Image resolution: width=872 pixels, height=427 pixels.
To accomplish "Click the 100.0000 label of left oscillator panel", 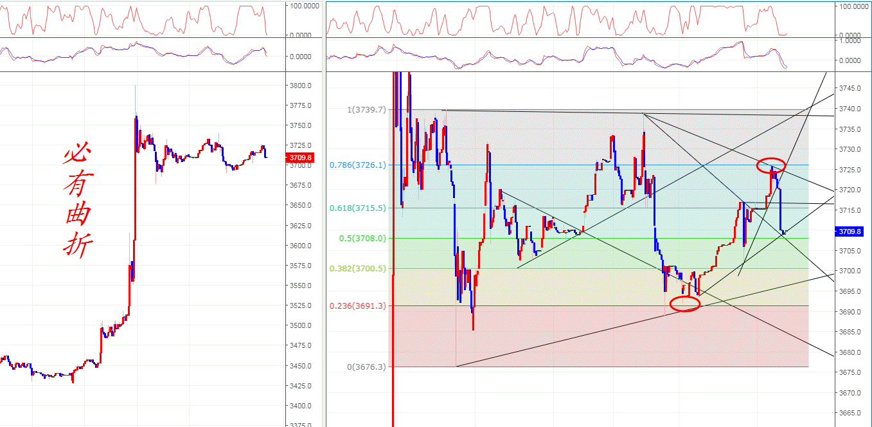I will [x=306, y=6].
